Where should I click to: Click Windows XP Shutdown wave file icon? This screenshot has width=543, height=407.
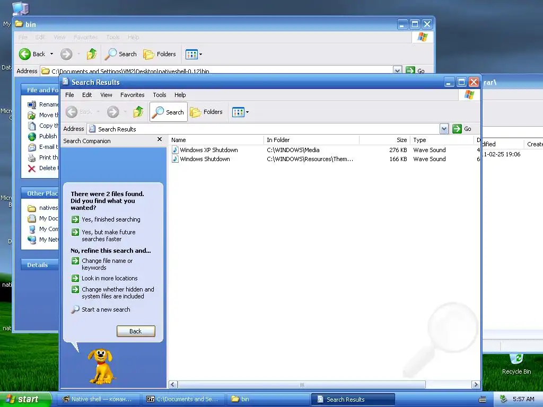(175, 150)
